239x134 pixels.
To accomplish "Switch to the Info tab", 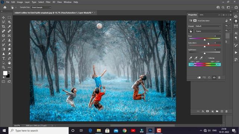I will 202,15.
